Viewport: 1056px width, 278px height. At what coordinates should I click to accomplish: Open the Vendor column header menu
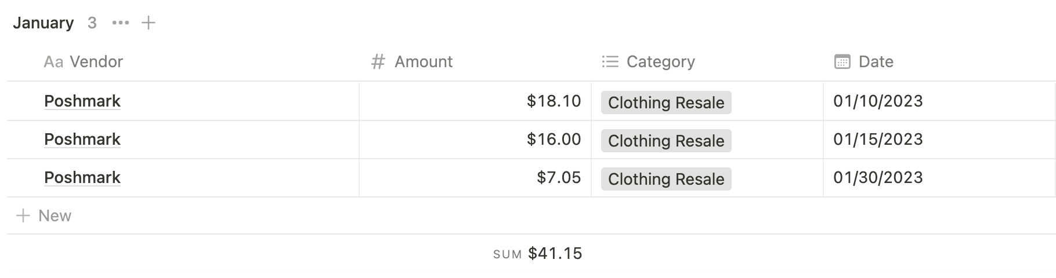[x=96, y=62]
